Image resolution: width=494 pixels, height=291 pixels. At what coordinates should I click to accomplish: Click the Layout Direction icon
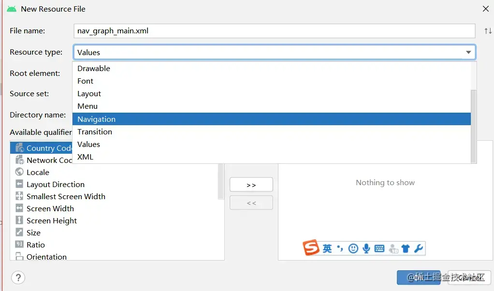coord(19,184)
